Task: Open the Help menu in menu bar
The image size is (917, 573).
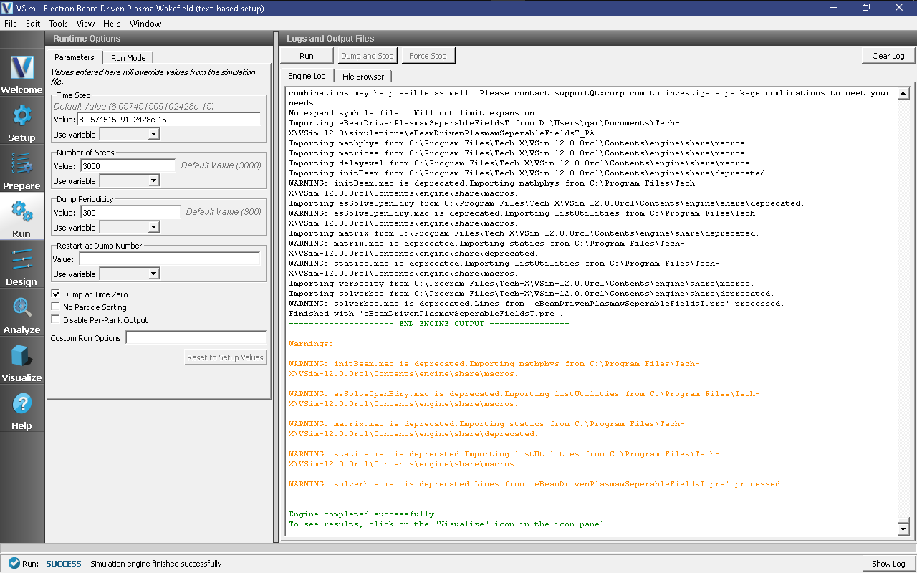Action: 112,24
